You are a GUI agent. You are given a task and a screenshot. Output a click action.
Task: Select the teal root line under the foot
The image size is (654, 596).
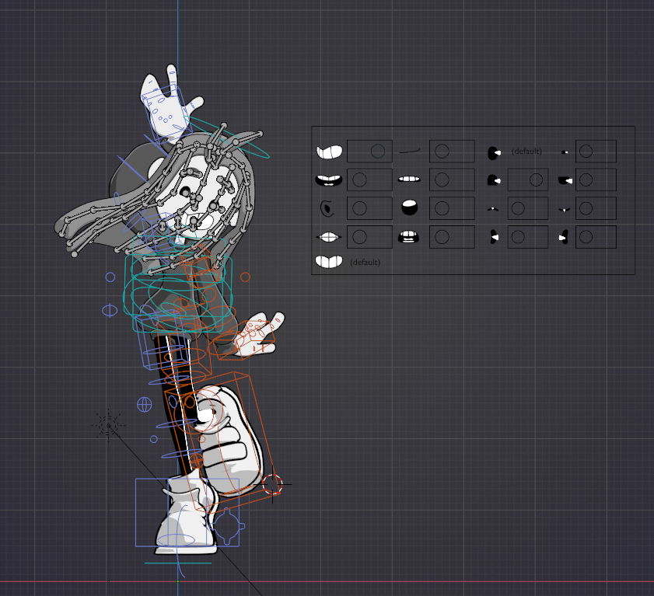click(x=177, y=563)
